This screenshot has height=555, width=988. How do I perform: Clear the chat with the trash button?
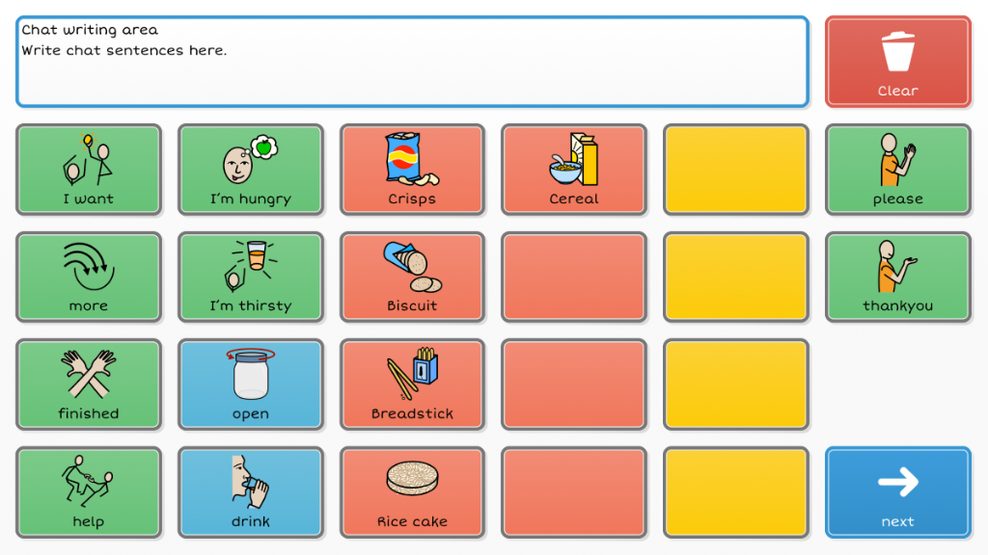[x=897, y=62]
